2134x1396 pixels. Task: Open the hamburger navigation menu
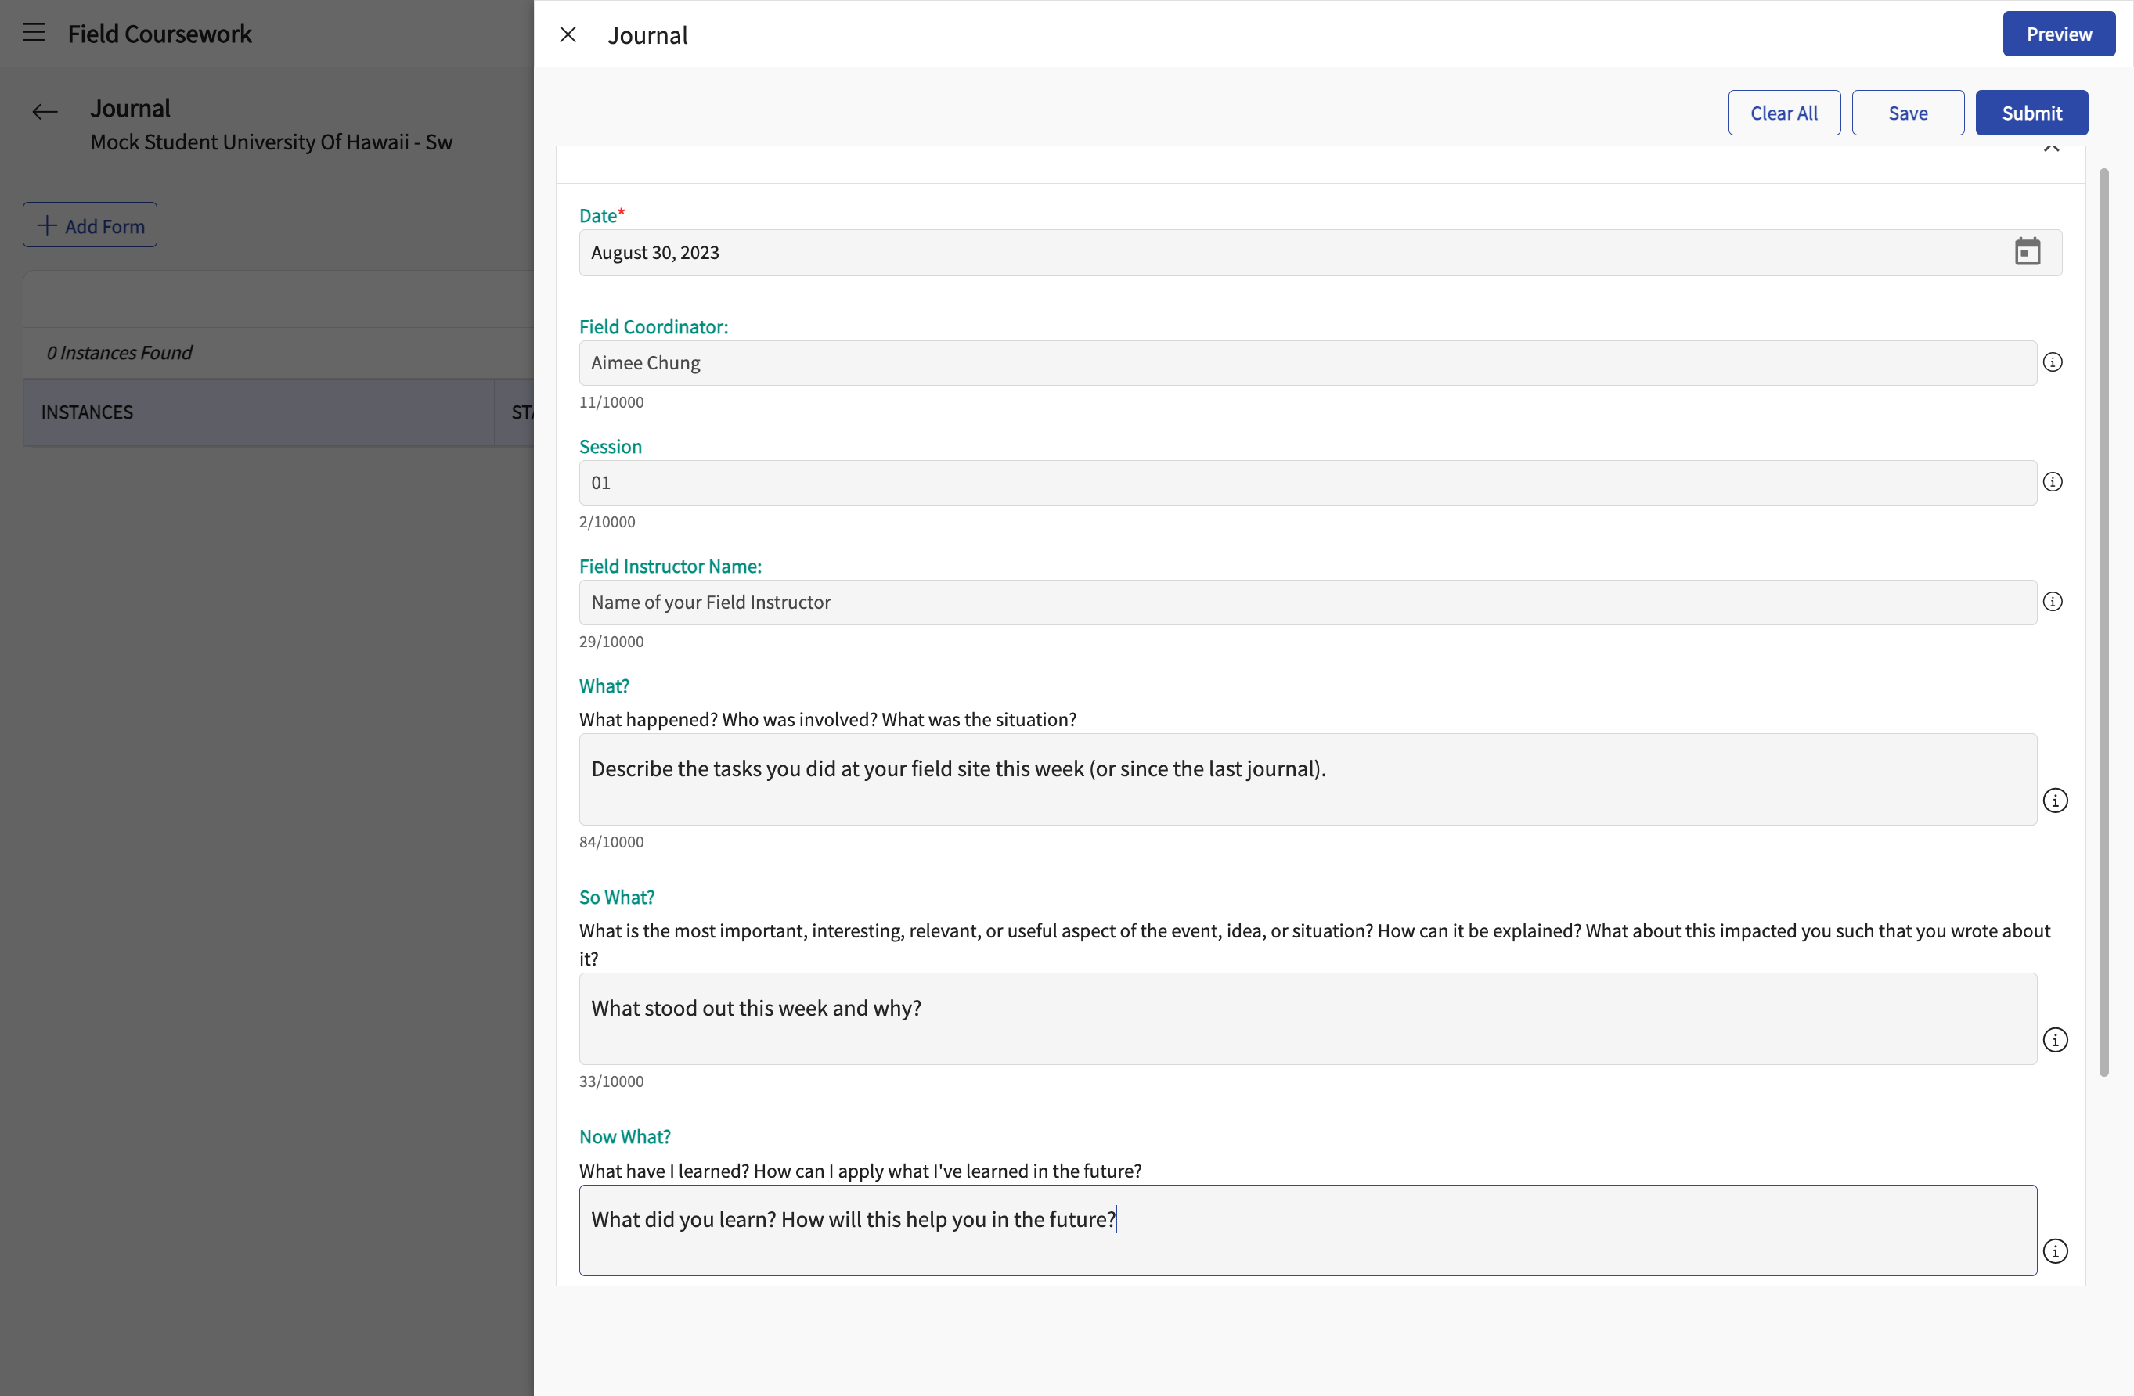click(34, 33)
